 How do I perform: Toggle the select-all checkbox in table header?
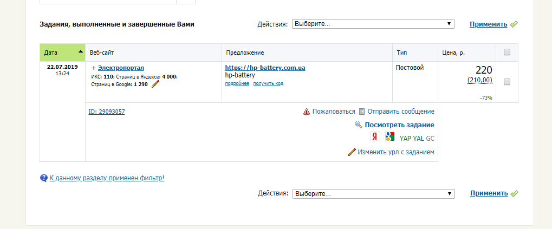pyautogui.click(x=507, y=52)
